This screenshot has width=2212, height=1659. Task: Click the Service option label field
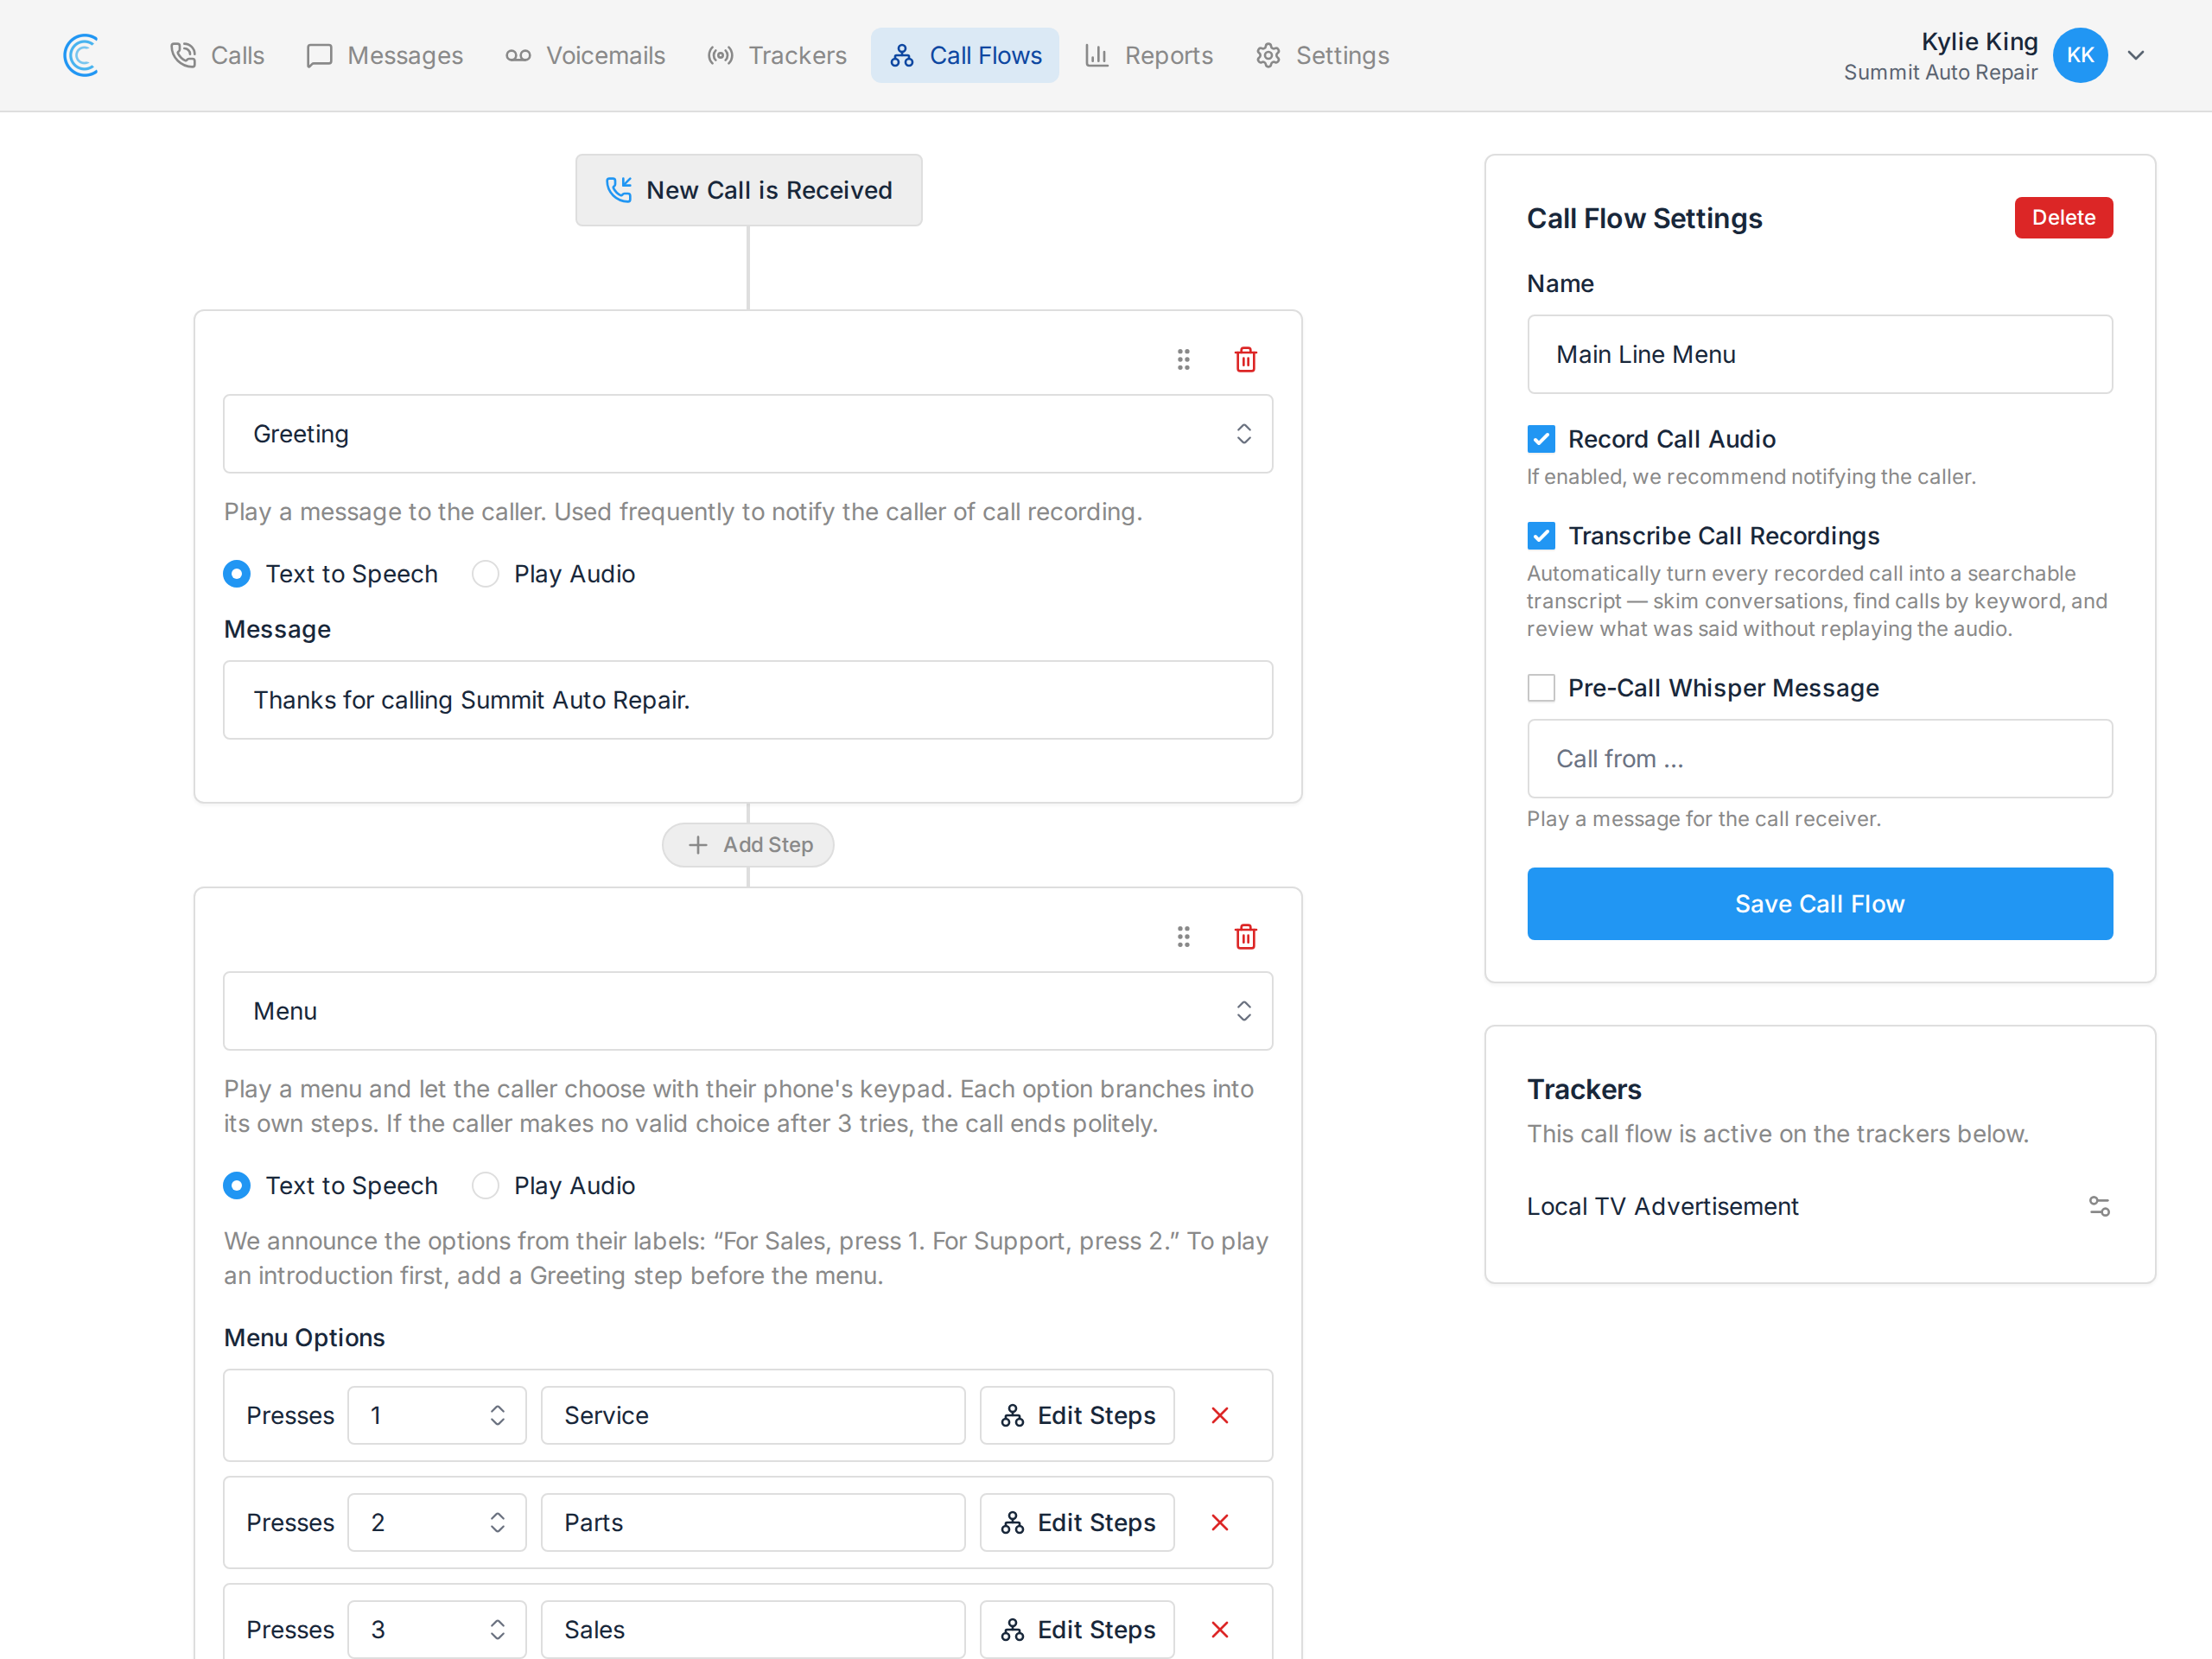point(753,1415)
